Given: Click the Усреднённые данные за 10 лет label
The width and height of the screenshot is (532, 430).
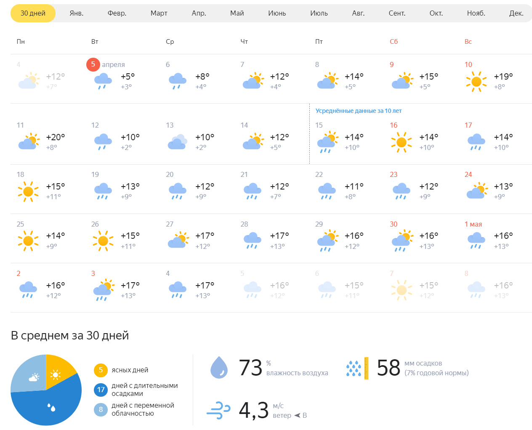Looking at the screenshot, I should (359, 111).
